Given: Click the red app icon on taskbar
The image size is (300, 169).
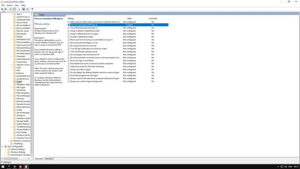Looking at the screenshot, I should click(20, 167).
